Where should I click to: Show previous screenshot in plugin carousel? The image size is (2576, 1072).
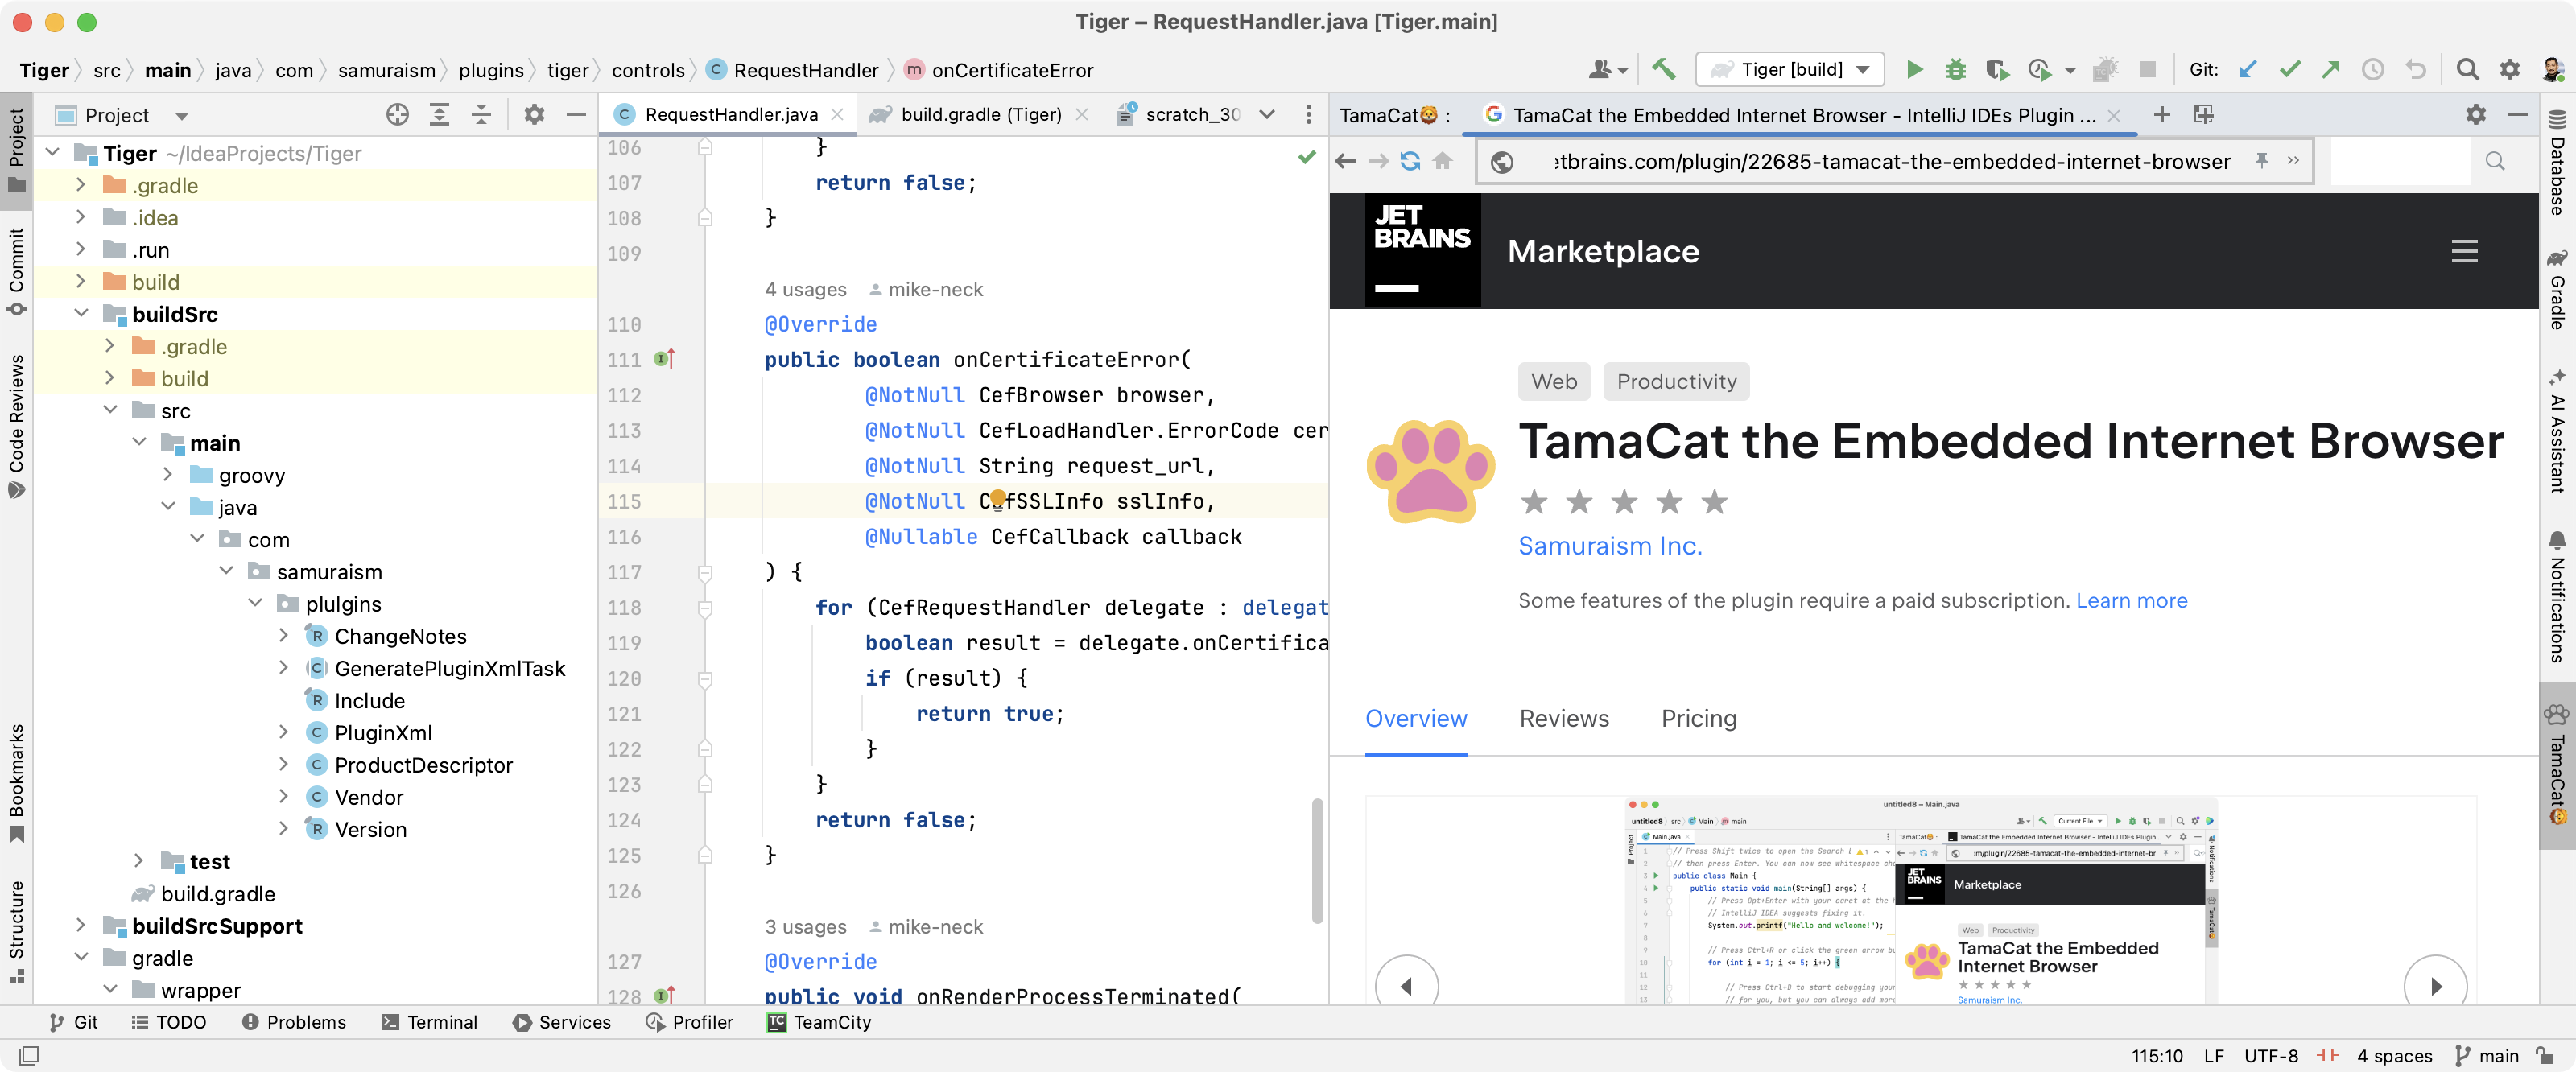1406,985
